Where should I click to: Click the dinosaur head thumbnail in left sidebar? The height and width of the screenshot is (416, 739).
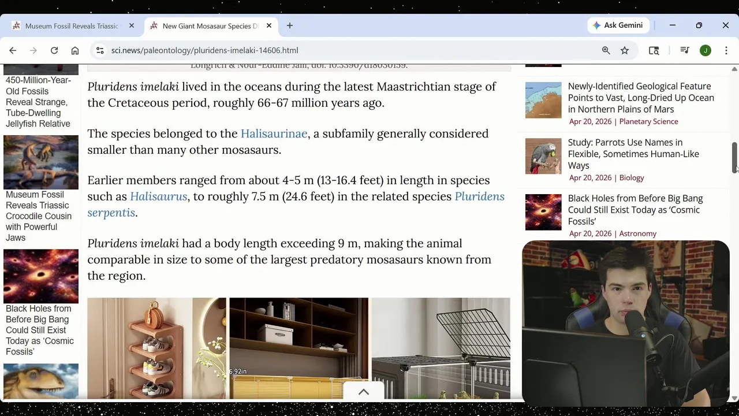[41, 381]
